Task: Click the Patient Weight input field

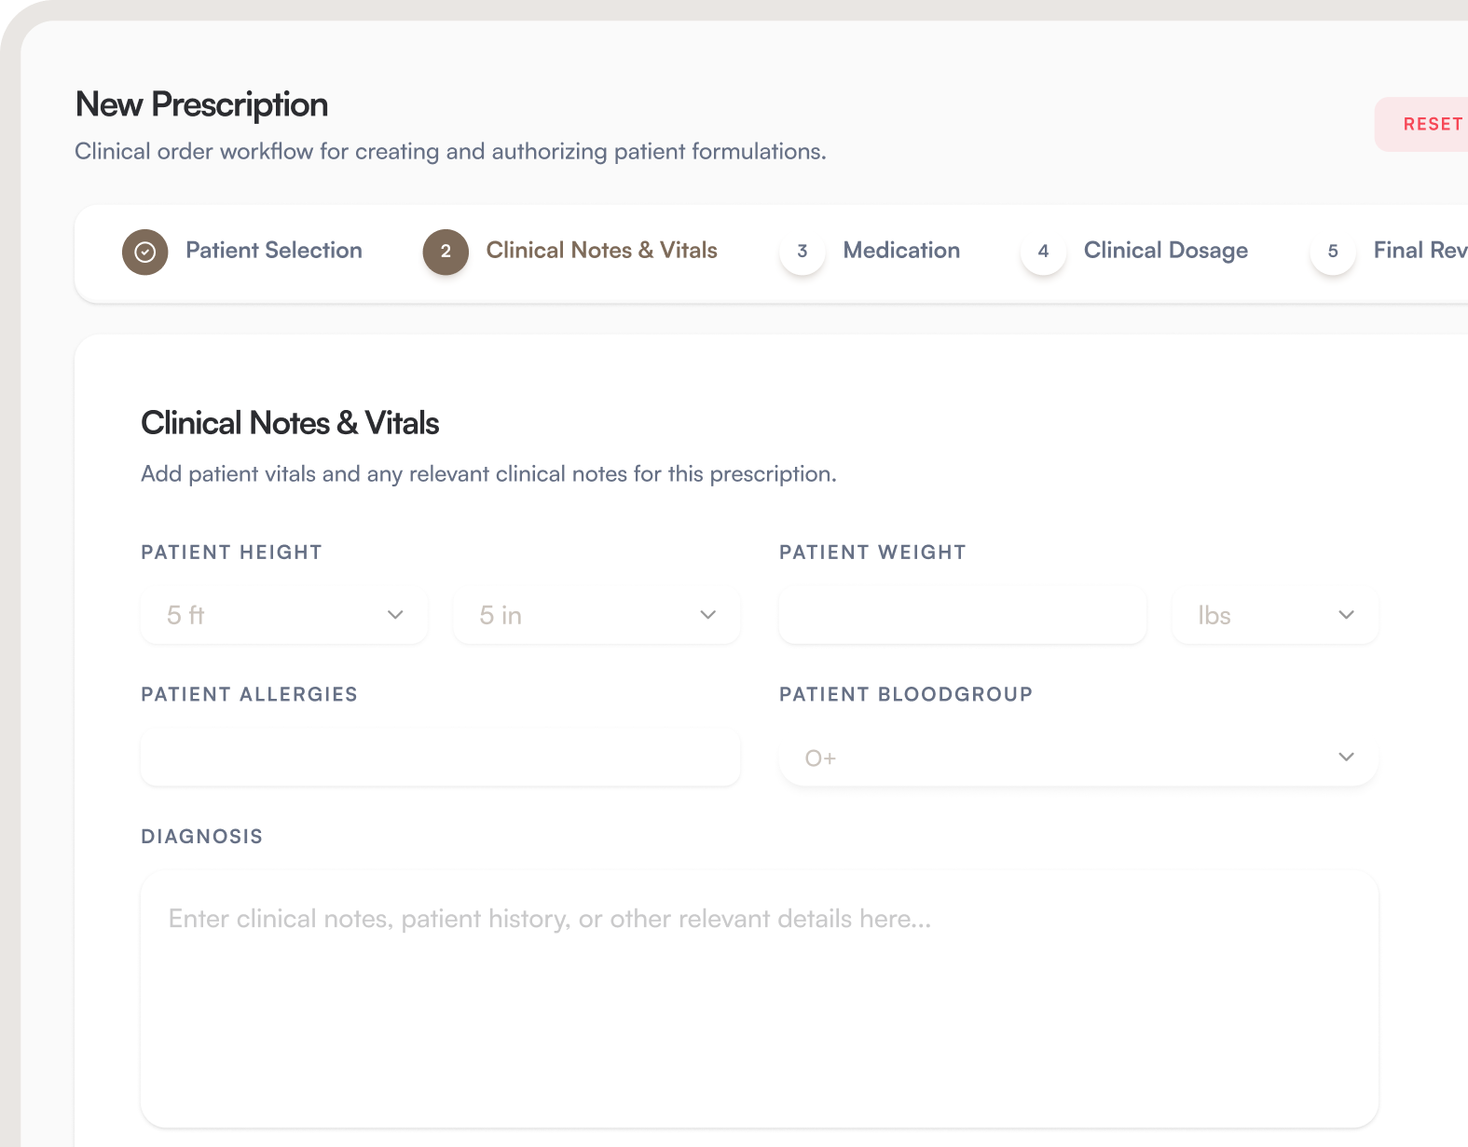Action: click(963, 615)
